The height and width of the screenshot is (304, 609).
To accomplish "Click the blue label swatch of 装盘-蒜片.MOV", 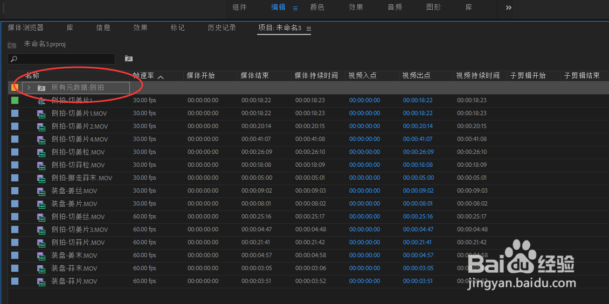I will click(x=15, y=281).
